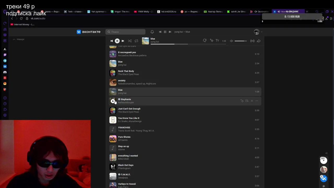Image resolution: width=334 pixels, height=188 pixels.
Task: Open artist Billie Eilish
Action: 123,159
